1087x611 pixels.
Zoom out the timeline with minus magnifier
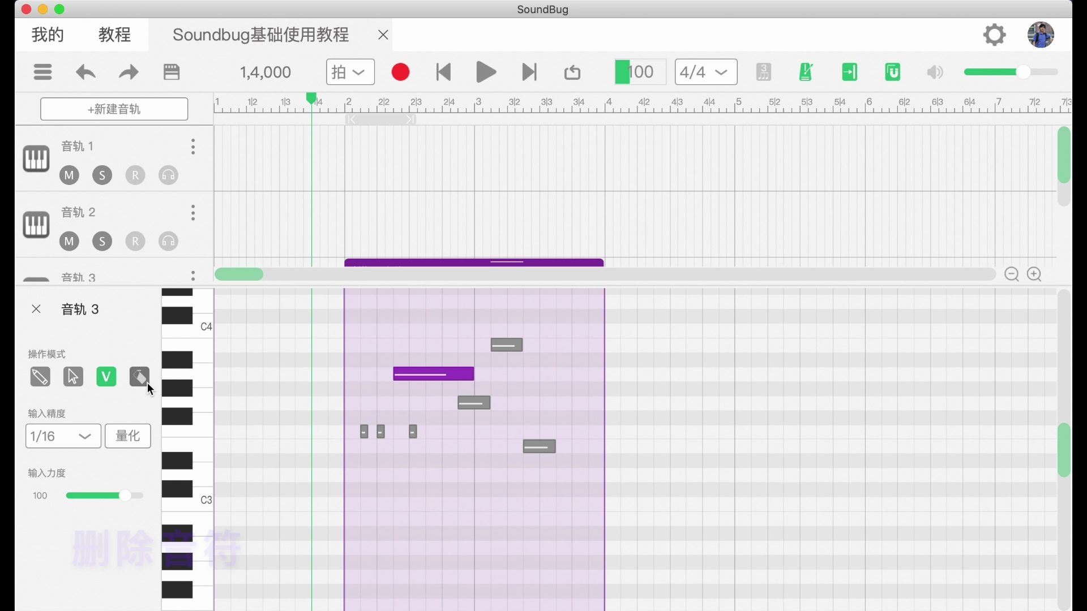pos(1012,274)
